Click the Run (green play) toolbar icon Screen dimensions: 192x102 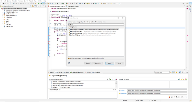(x=59, y=3)
